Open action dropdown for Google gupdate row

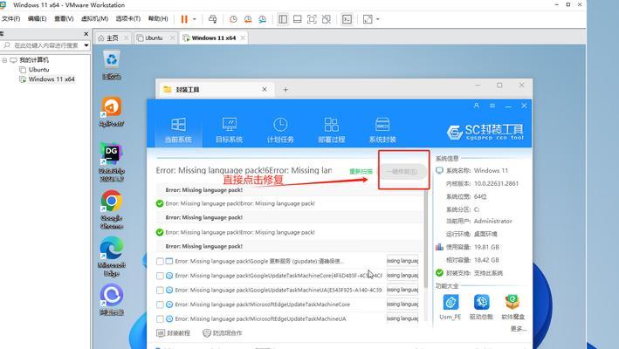tap(402, 261)
